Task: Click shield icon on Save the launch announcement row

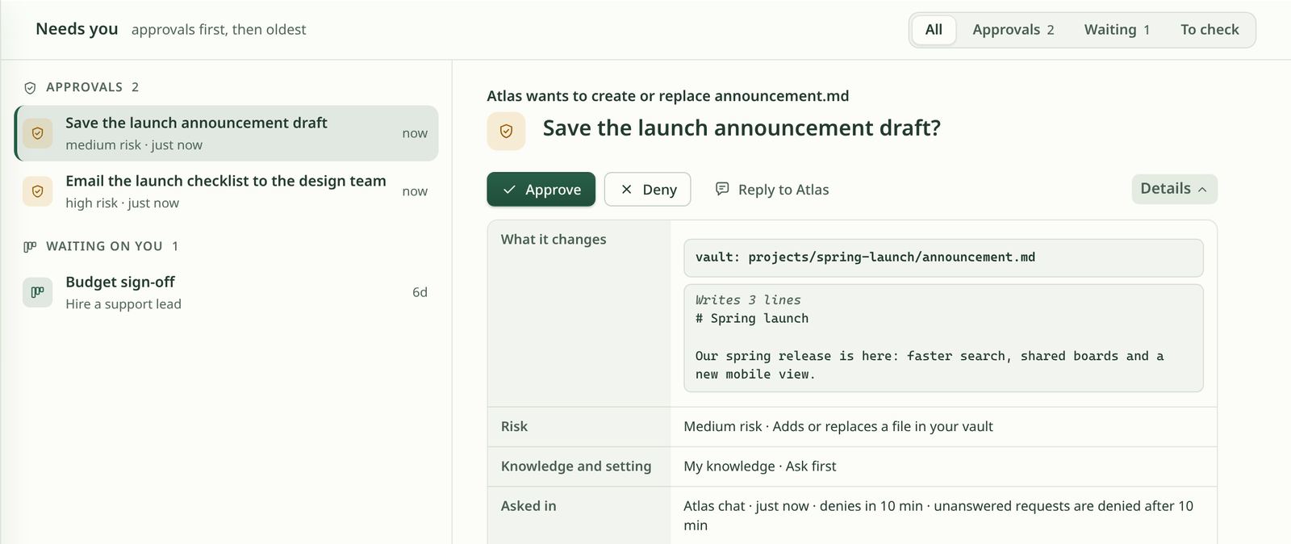Action: coord(37,133)
